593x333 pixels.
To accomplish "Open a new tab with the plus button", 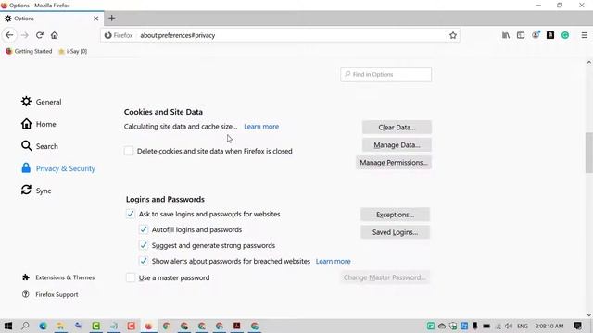I will (x=111, y=18).
